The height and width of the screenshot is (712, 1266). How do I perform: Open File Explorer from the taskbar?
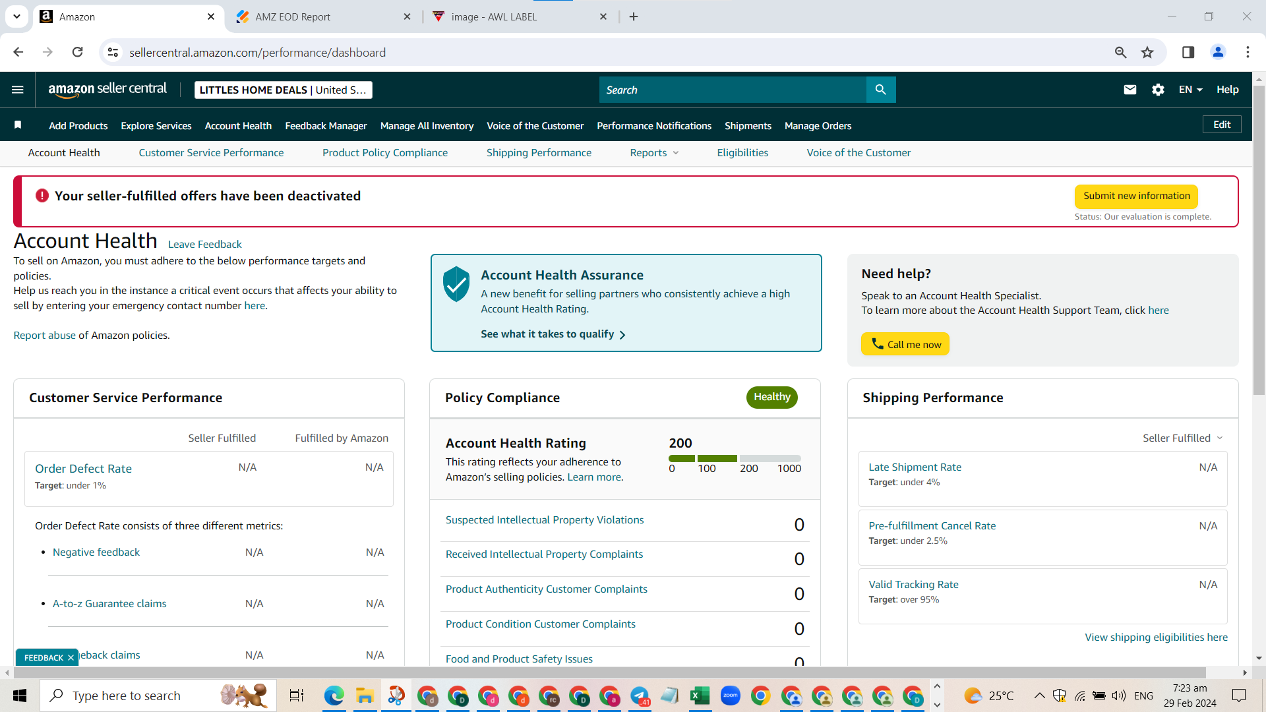tap(365, 696)
